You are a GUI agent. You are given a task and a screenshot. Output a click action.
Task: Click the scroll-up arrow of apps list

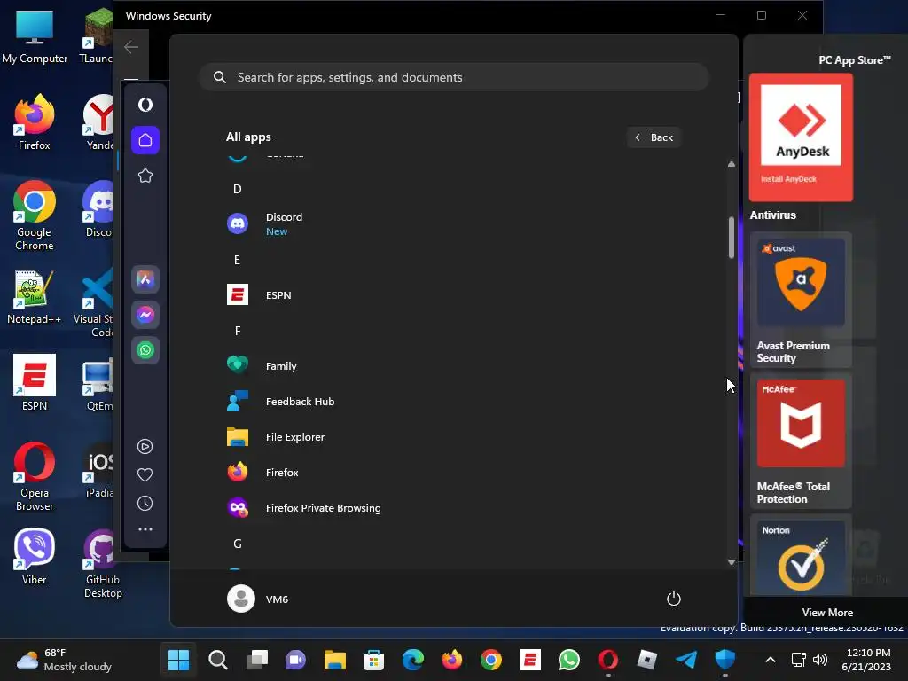pyautogui.click(x=732, y=164)
